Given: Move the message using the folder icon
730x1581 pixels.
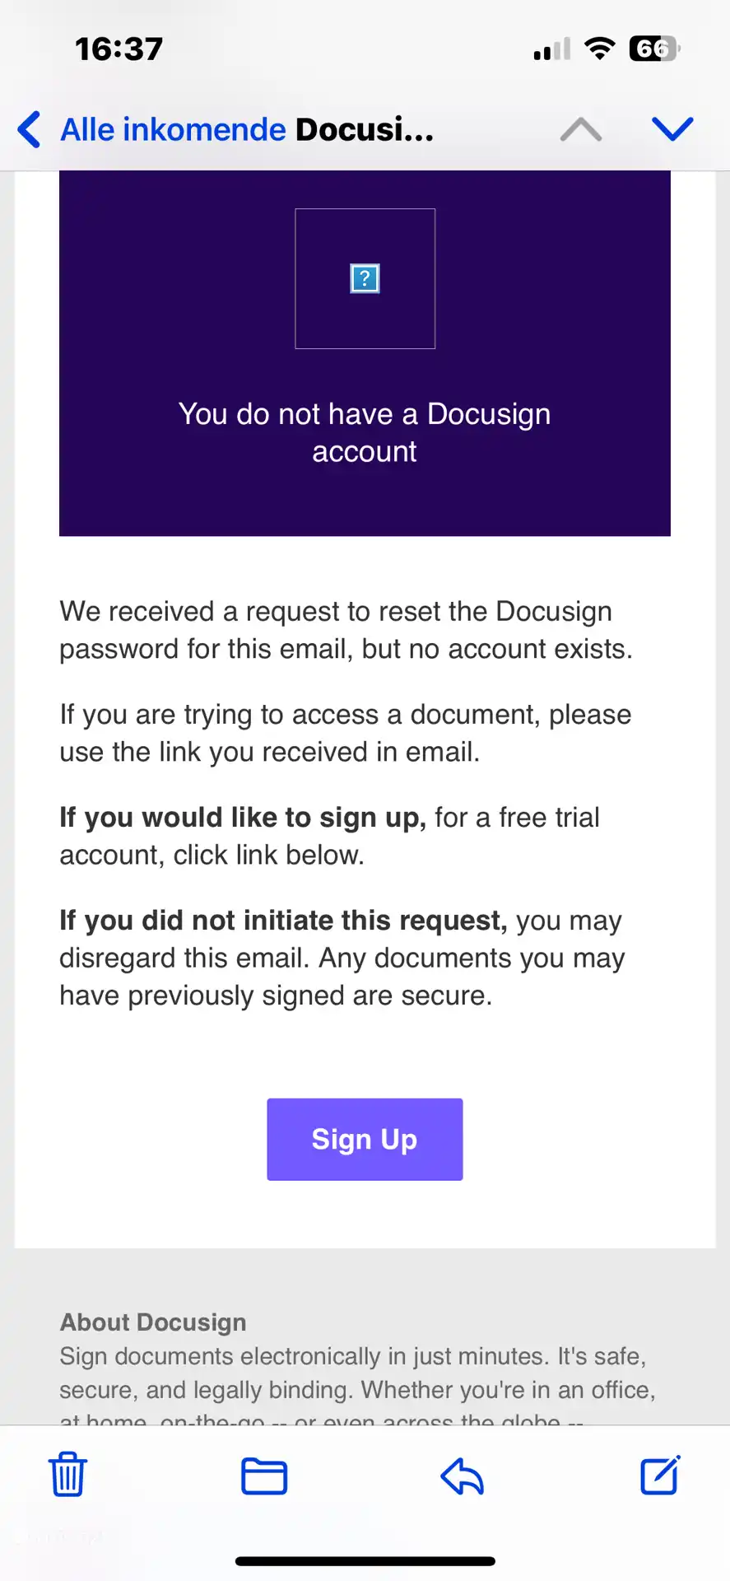Looking at the screenshot, I should (x=264, y=1476).
